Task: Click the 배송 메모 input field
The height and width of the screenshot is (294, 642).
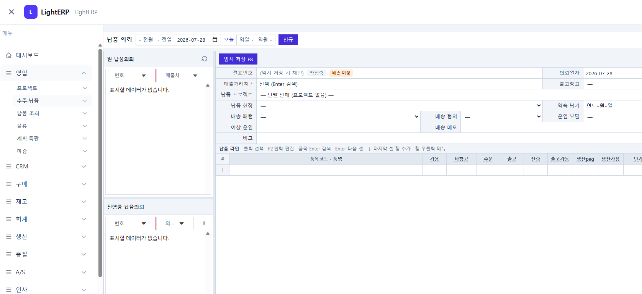Action: coord(551,128)
